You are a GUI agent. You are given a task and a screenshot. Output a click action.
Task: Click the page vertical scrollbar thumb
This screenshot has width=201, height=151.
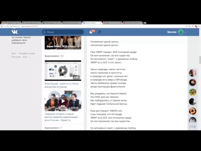coord(200,60)
